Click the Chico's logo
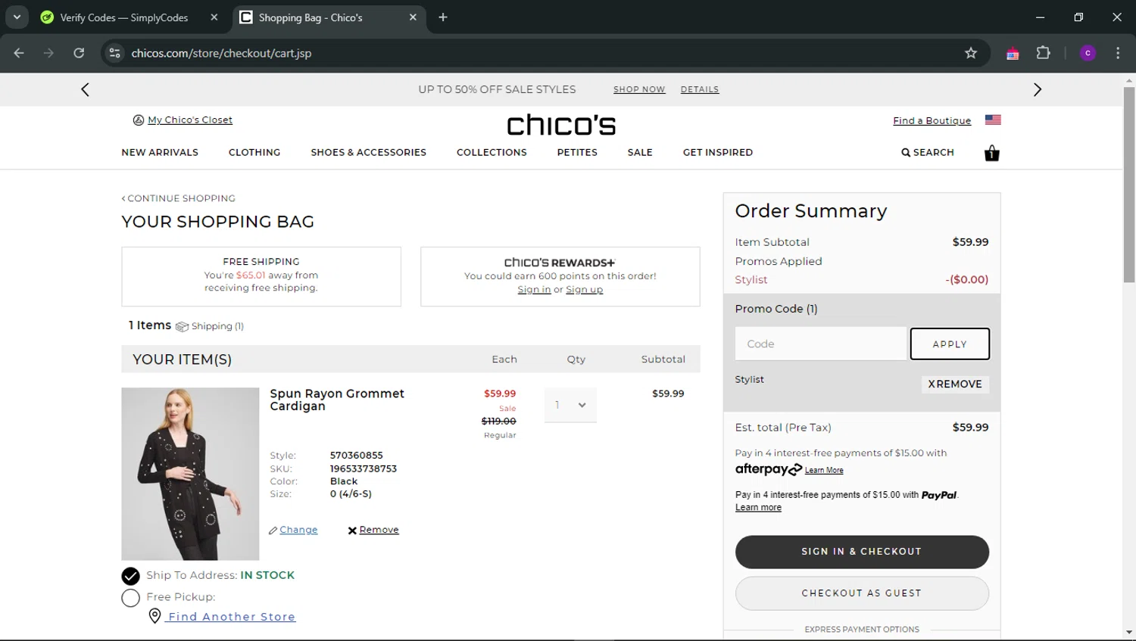This screenshot has height=641, width=1136. pos(561,125)
